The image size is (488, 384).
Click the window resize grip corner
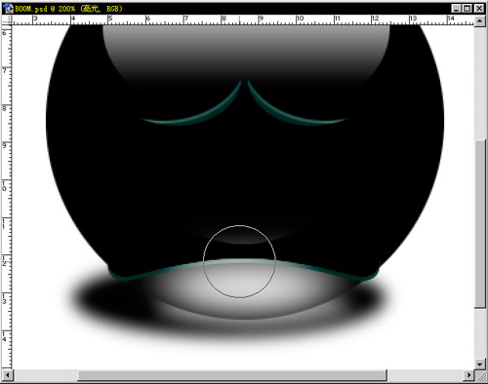coord(480,375)
